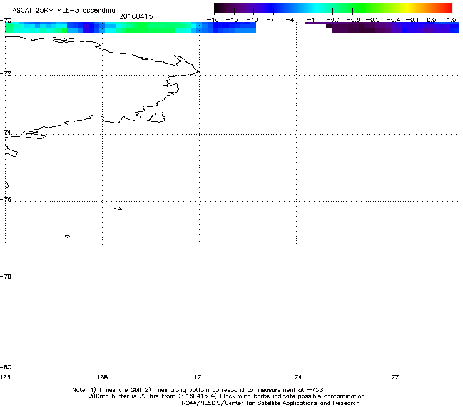Click the latitude label '-80'
The image size is (463, 407).
(x=6, y=367)
